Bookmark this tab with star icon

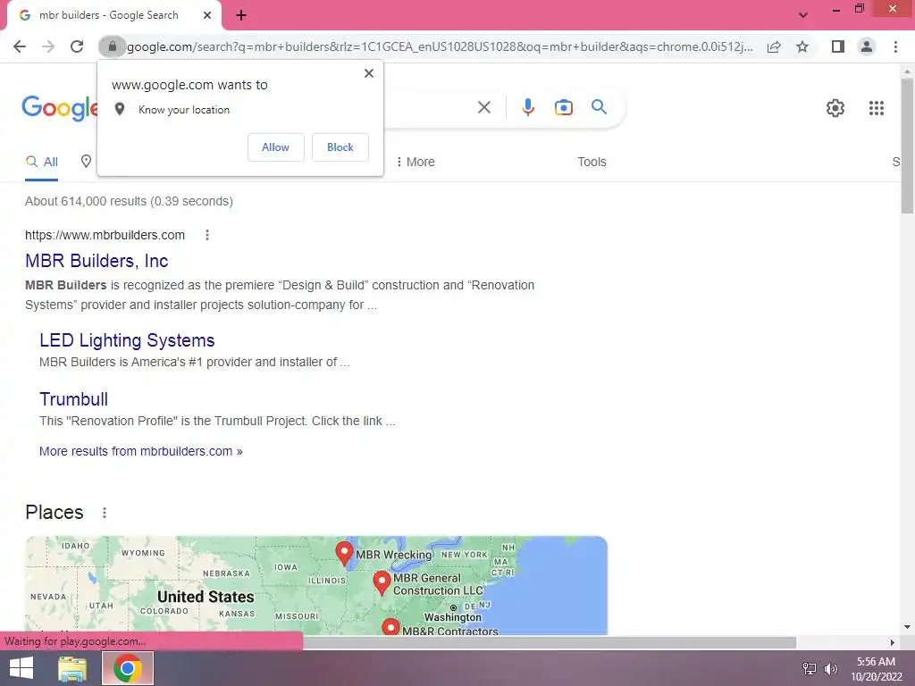click(x=802, y=46)
